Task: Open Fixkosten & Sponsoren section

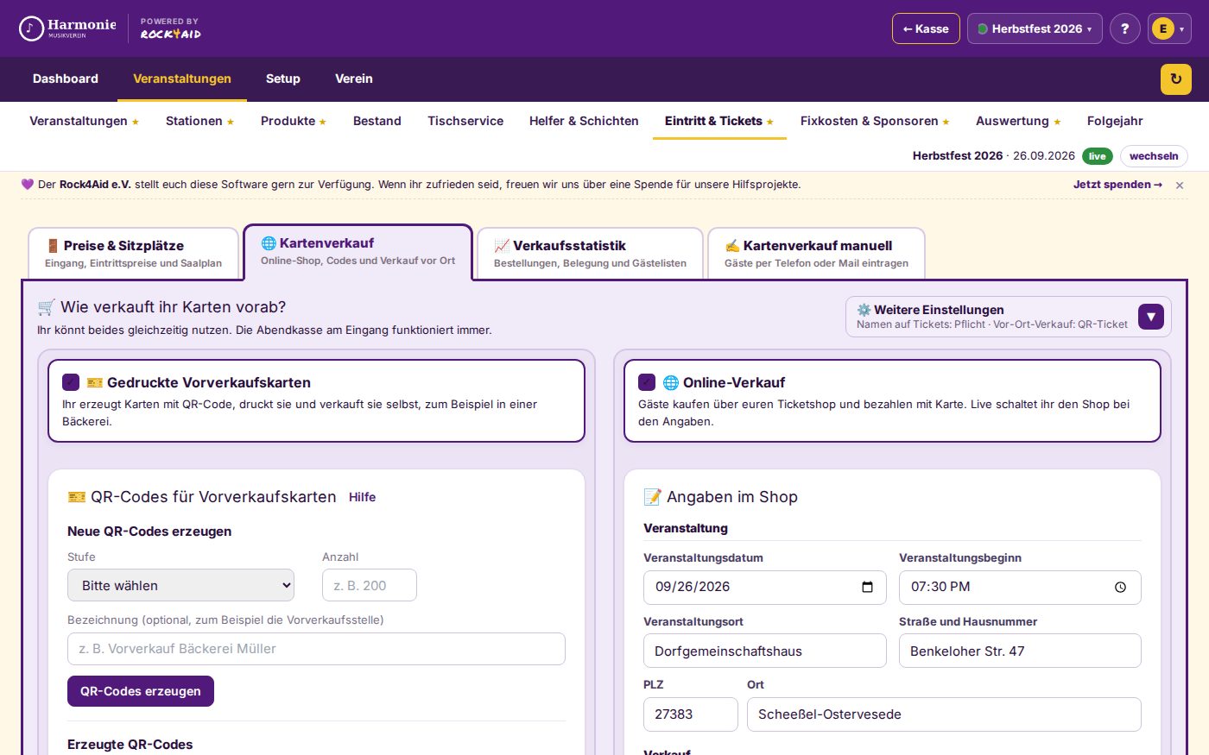Action: coord(875,121)
